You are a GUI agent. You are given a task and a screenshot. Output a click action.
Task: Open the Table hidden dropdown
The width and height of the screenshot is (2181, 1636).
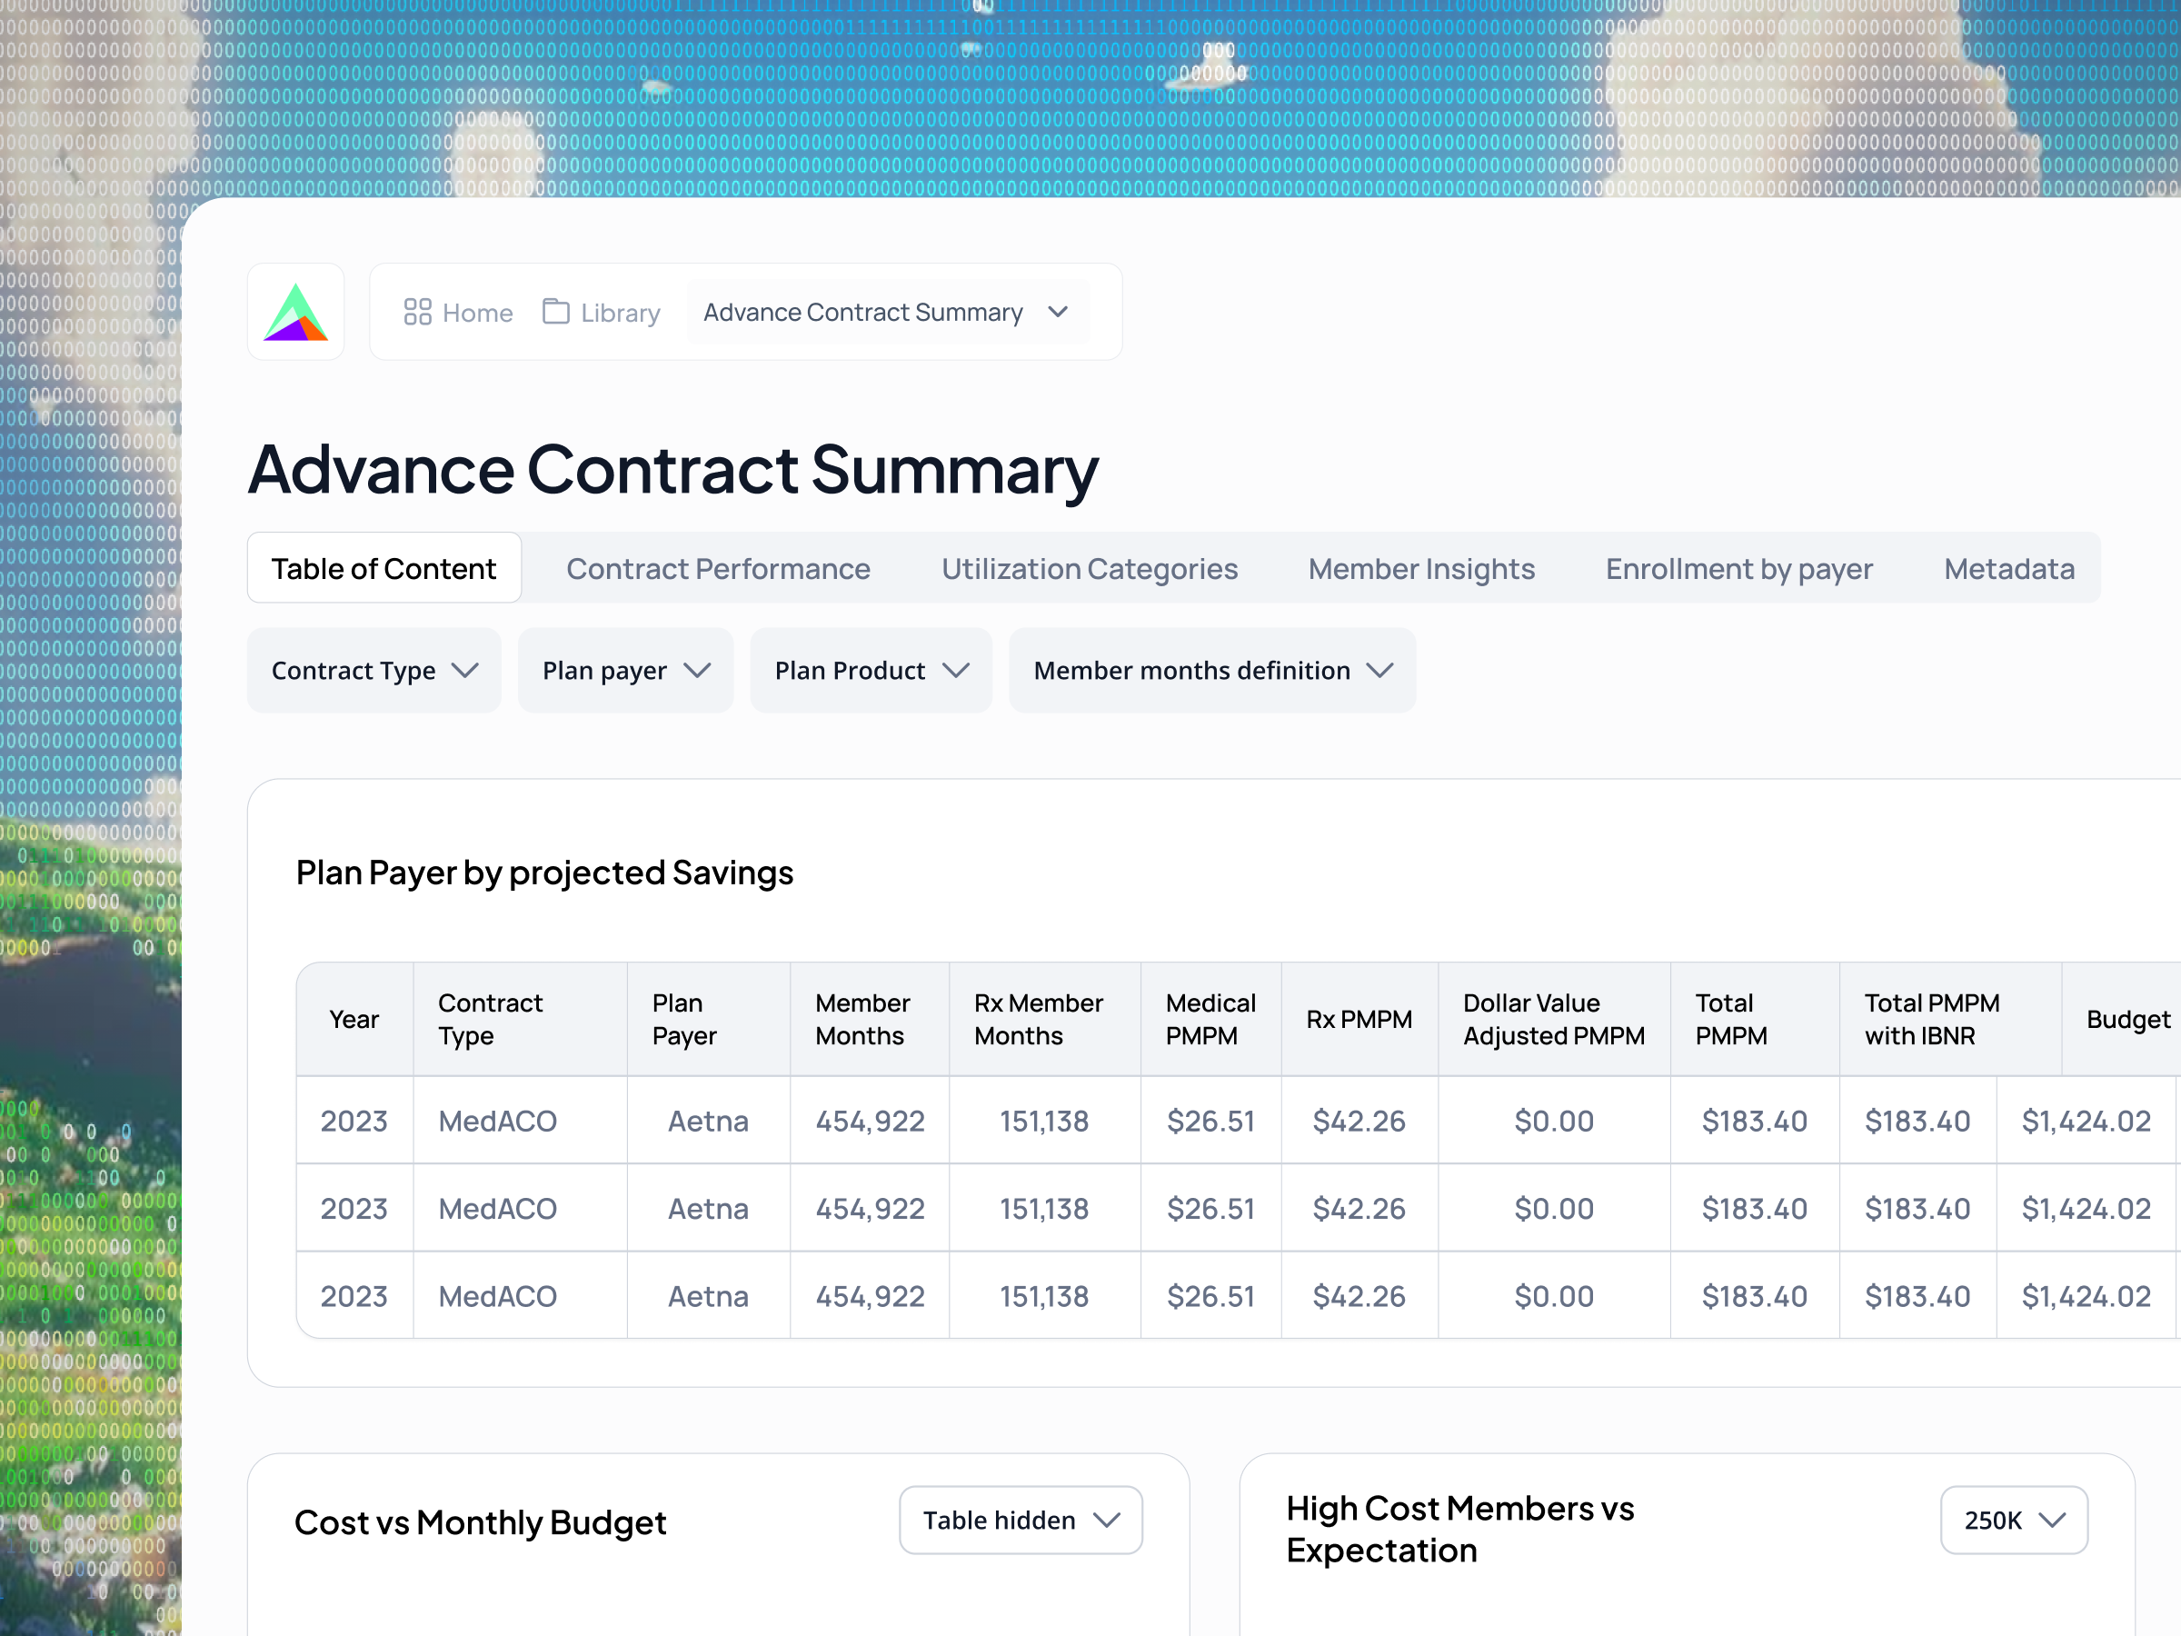coord(1021,1520)
